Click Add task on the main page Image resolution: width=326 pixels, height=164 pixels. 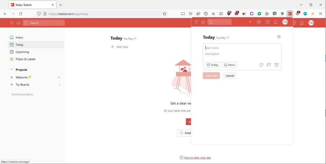pyautogui.click(x=119, y=47)
